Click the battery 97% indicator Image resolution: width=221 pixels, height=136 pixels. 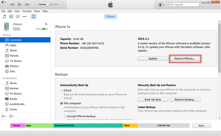(x=42, y=29)
